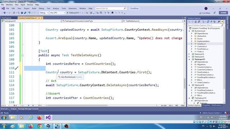230x129 pixels.
Task: Click the purple account avatar icon
Action: [x=206, y=9]
